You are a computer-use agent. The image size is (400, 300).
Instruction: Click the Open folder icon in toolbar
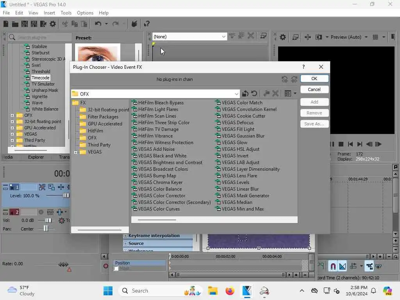pyautogui.click(x=15, y=24)
